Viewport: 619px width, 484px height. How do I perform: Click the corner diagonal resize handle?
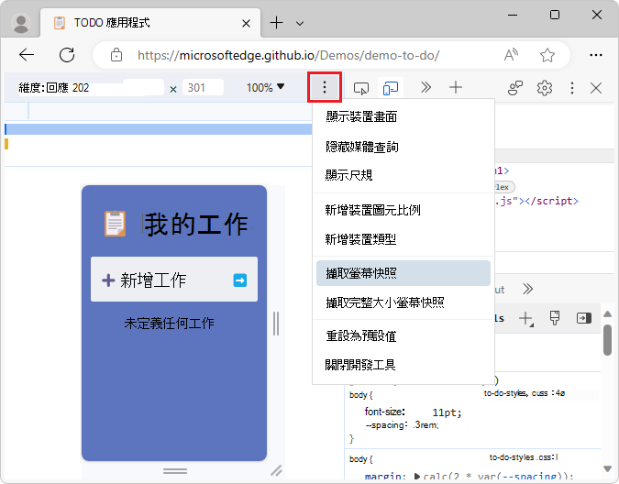coord(276,470)
